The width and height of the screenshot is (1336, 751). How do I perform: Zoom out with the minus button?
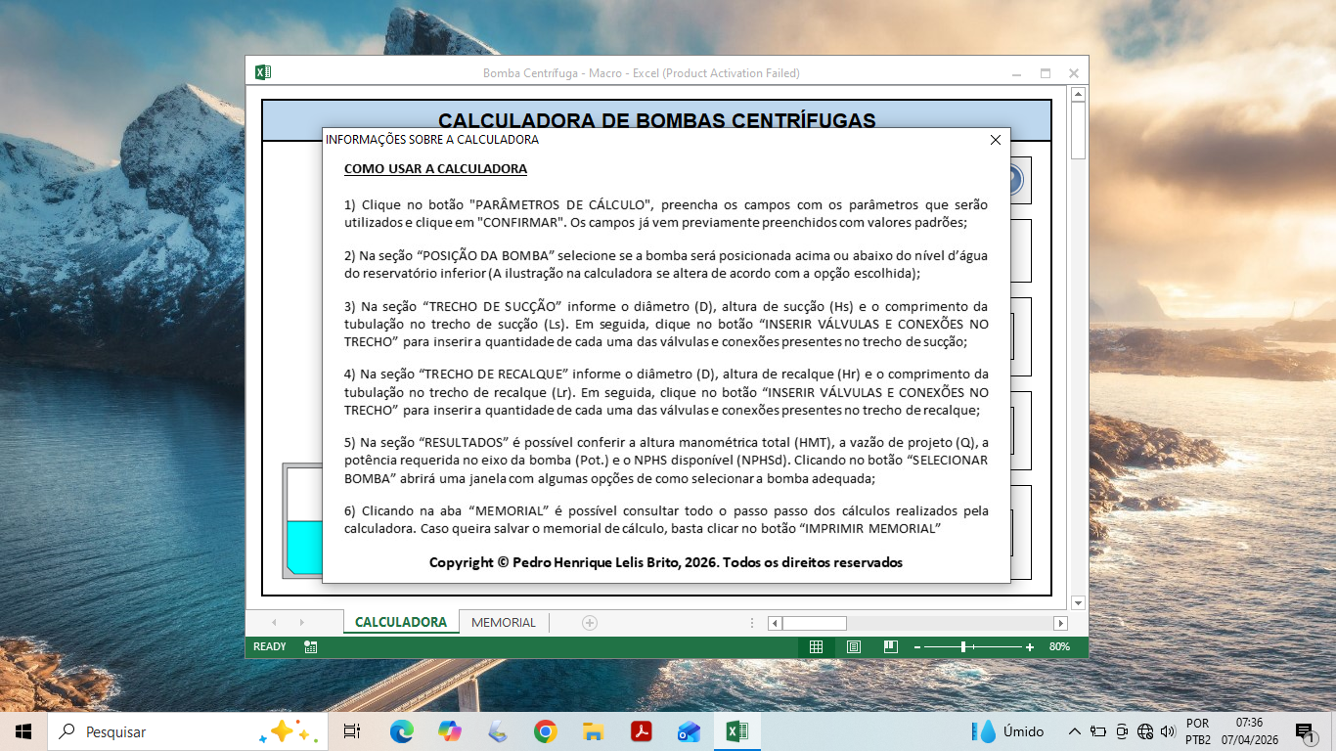917,646
